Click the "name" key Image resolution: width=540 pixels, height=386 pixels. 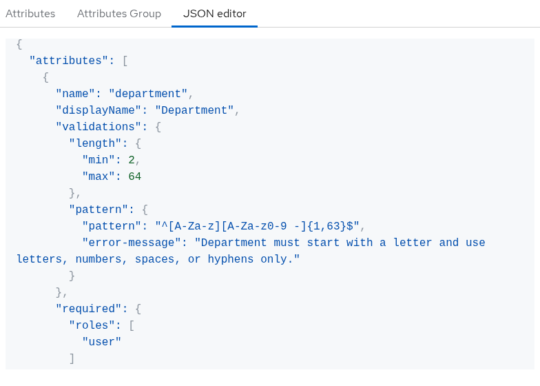click(x=76, y=94)
